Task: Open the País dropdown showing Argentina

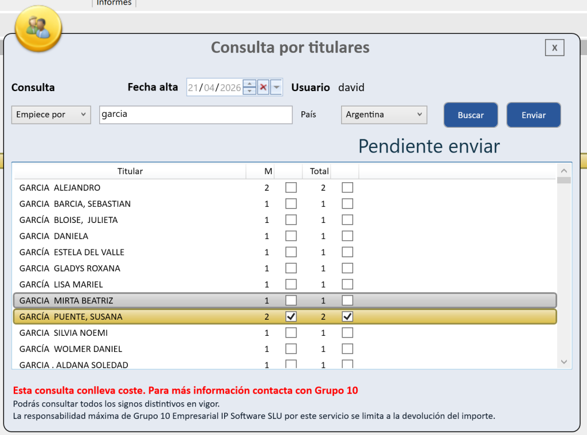Action: 383,115
